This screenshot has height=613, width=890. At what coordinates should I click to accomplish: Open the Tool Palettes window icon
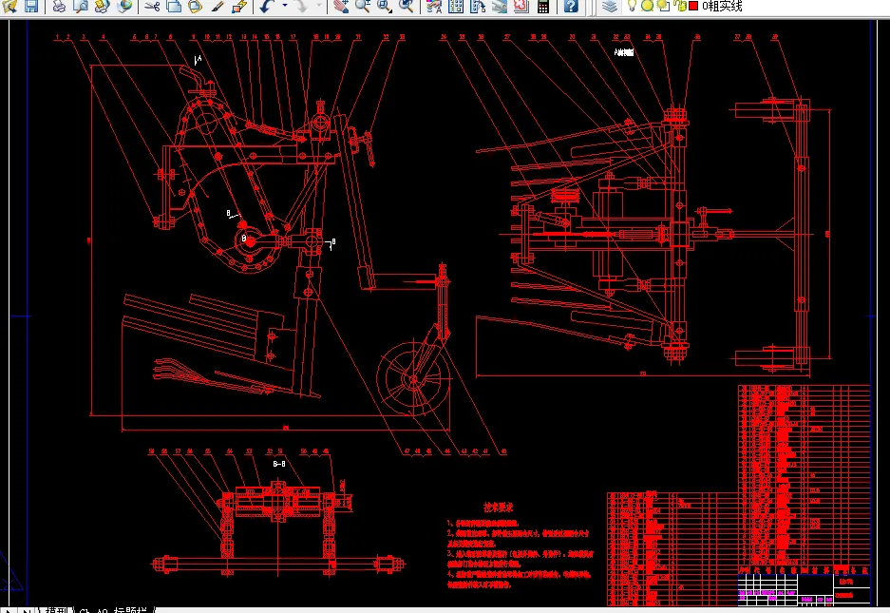point(478,6)
